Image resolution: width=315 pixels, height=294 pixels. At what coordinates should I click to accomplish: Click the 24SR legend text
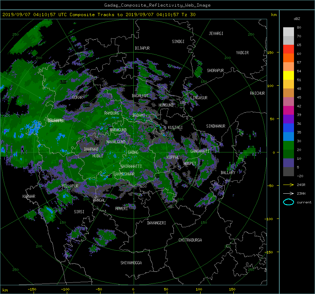point(301,185)
